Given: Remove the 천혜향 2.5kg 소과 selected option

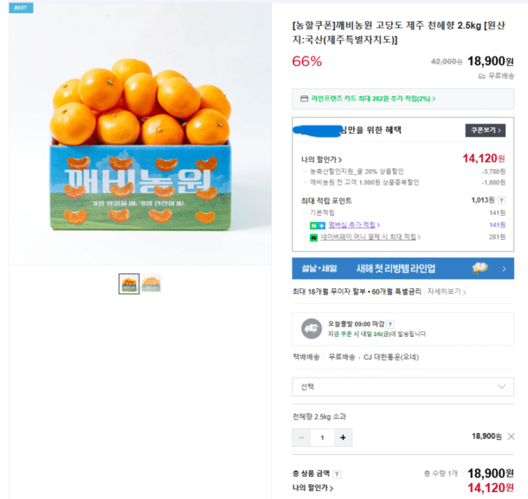Looking at the screenshot, I should [x=510, y=436].
